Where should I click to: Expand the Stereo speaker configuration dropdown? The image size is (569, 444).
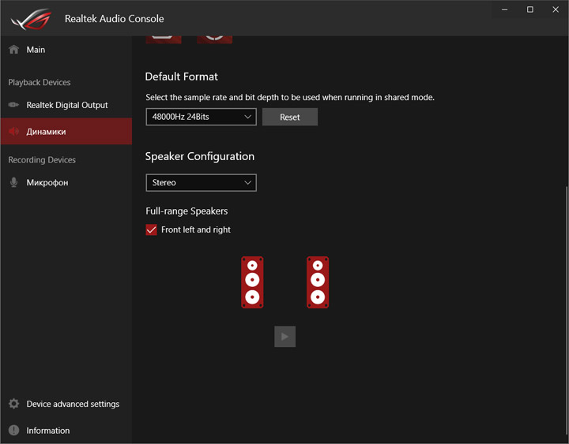tap(201, 182)
